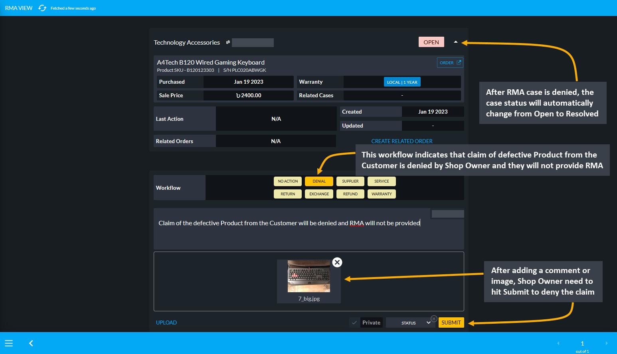Toggle the Private checkbox

point(354,323)
